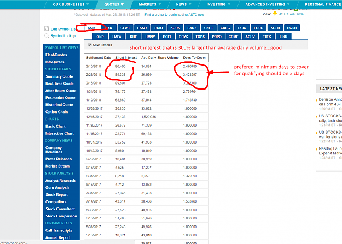Viewport: 342px width, 244px height.
Task: Open the Quotes dropdown in nav bar
Action: [x=114, y=4]
